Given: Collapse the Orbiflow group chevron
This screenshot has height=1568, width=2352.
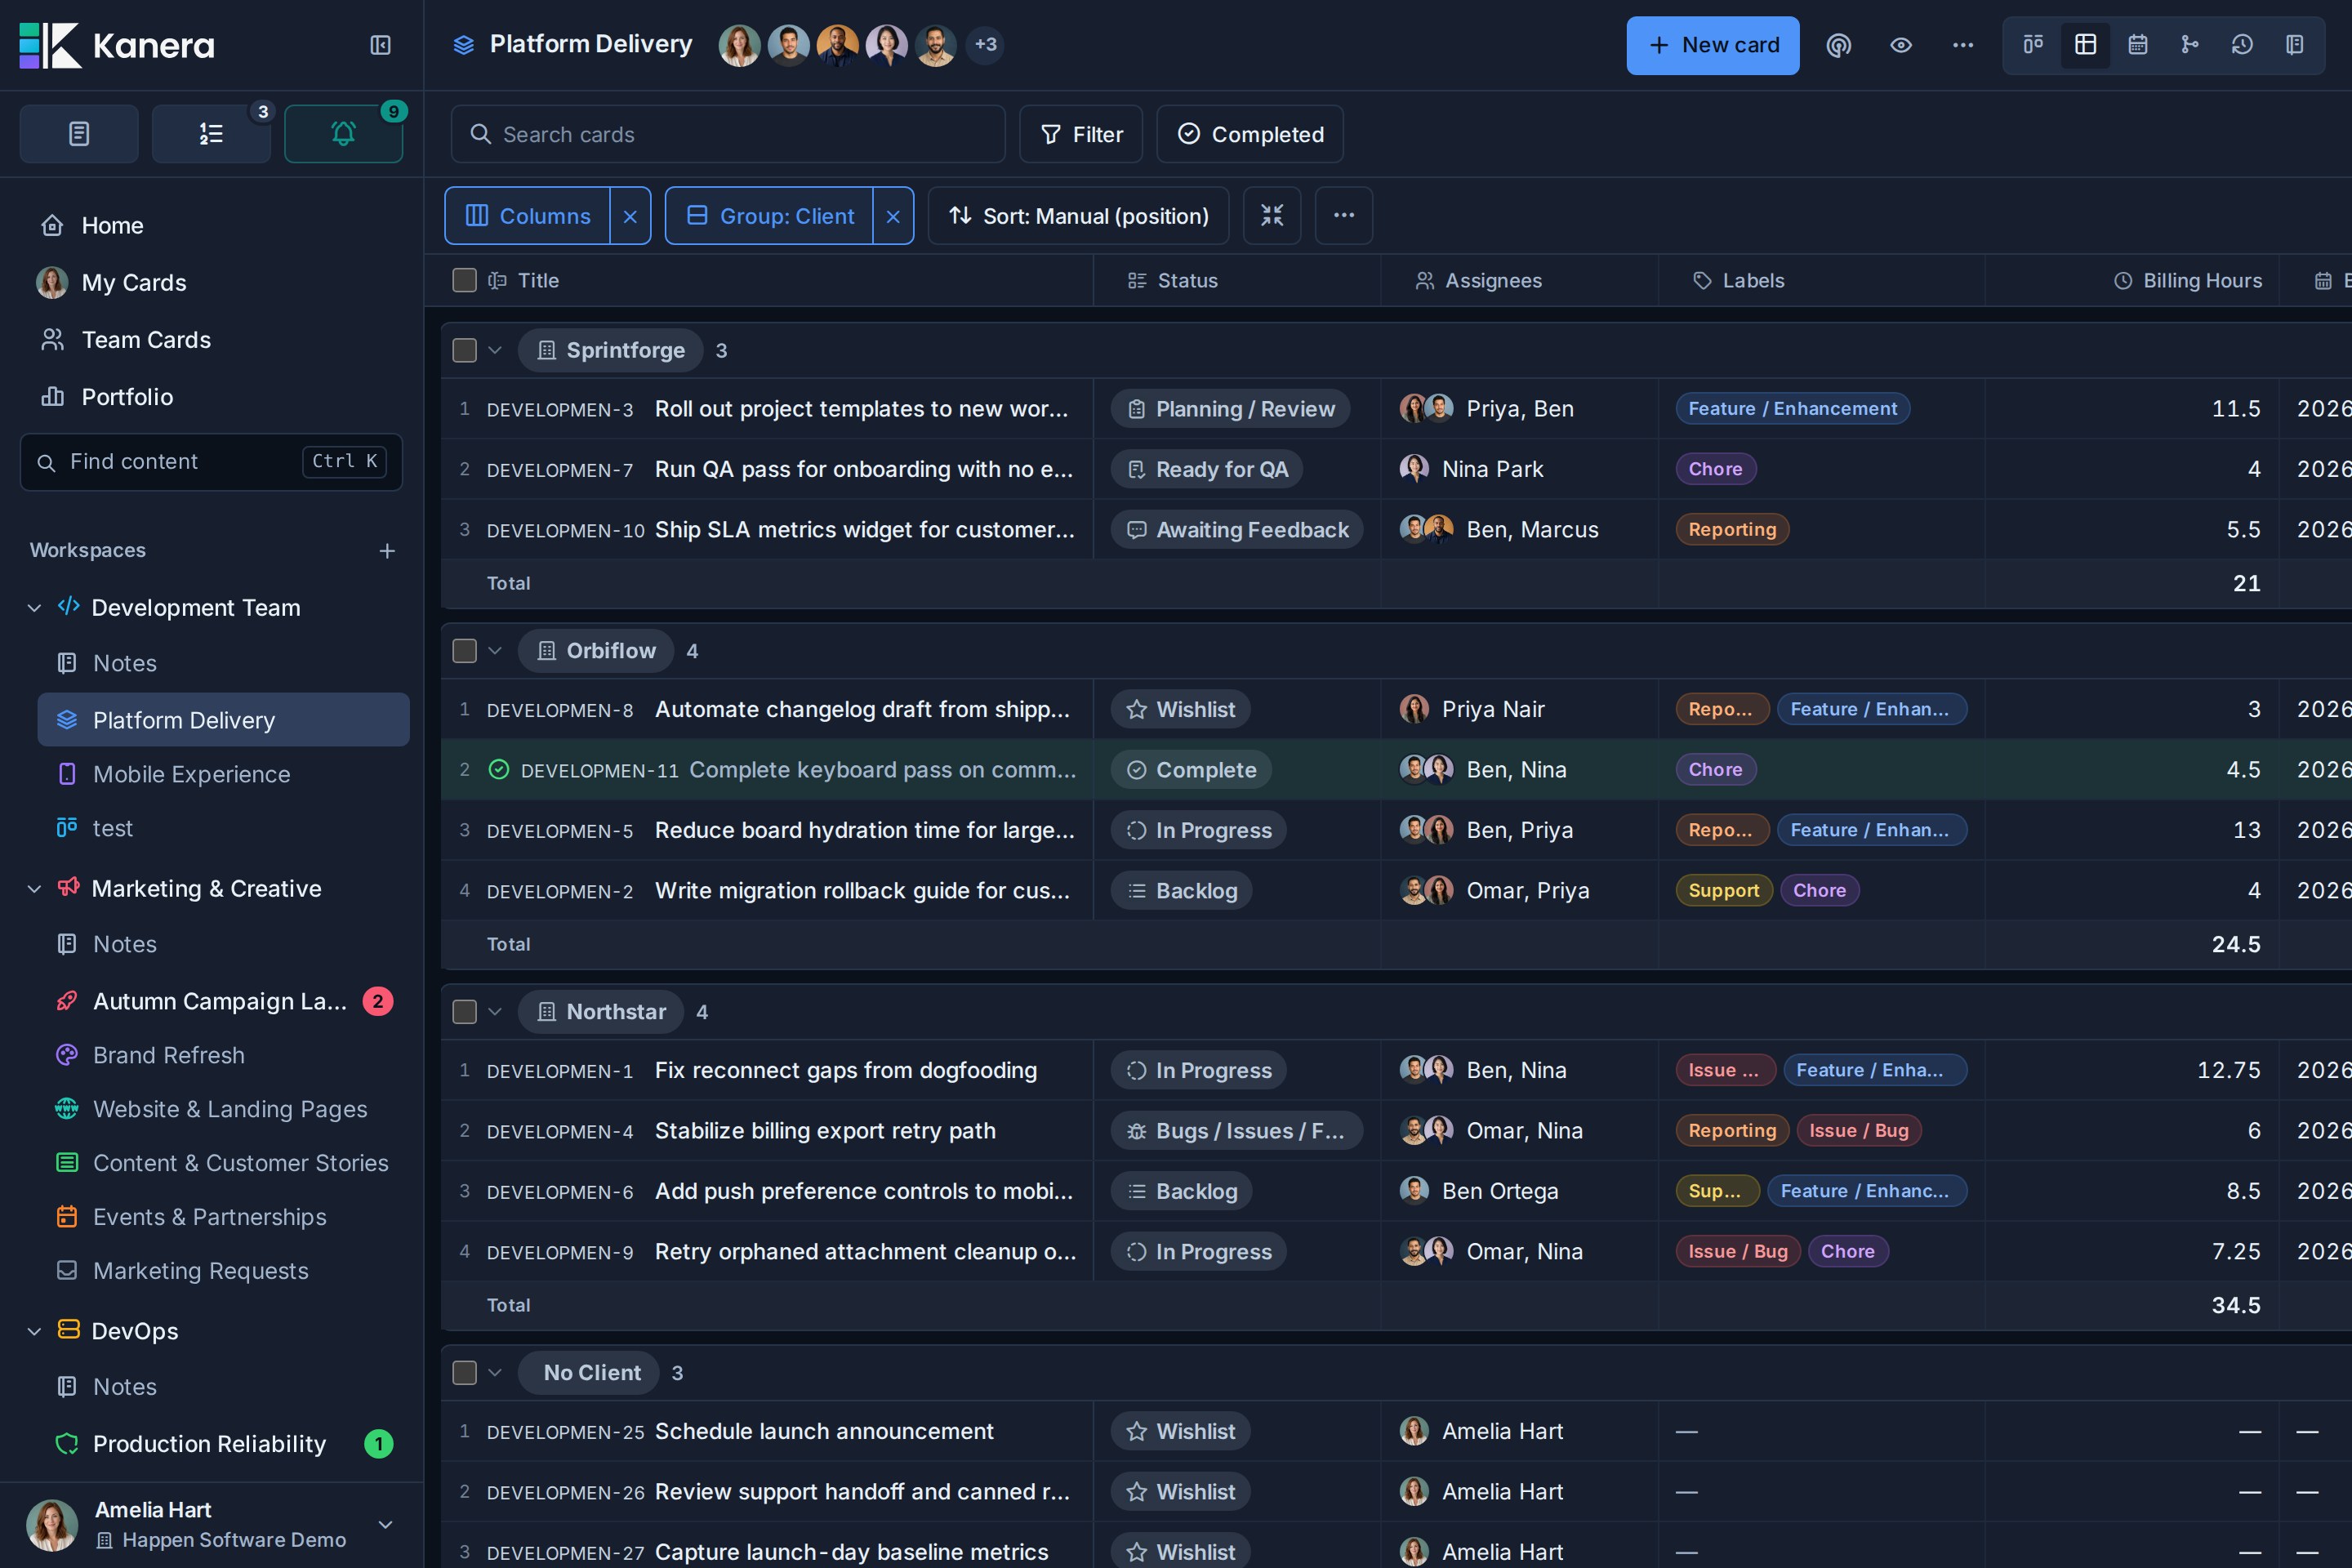Looking at the screenshot, I should point(495,651).
